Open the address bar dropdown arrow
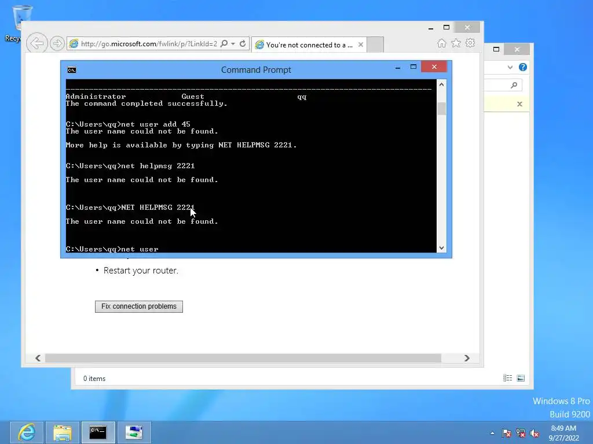 (x=233, y=44)
